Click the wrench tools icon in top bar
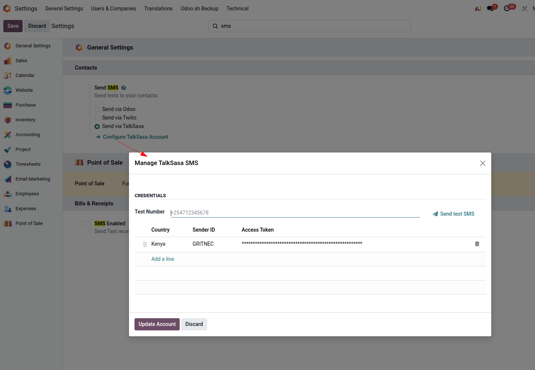 [x=524, y=8]
